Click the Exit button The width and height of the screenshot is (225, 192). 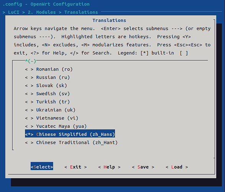point(76,167)
